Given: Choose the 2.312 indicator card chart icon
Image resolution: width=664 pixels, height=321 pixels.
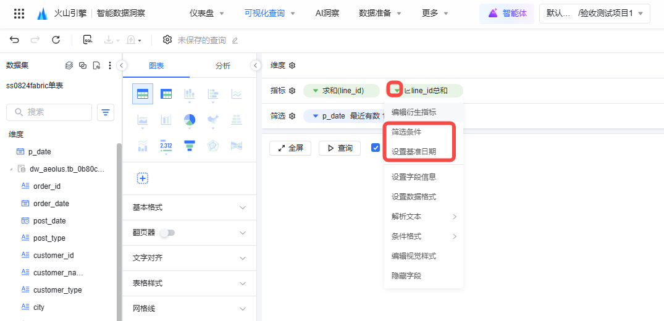Looking at the screenshot, I should [166, 146].
